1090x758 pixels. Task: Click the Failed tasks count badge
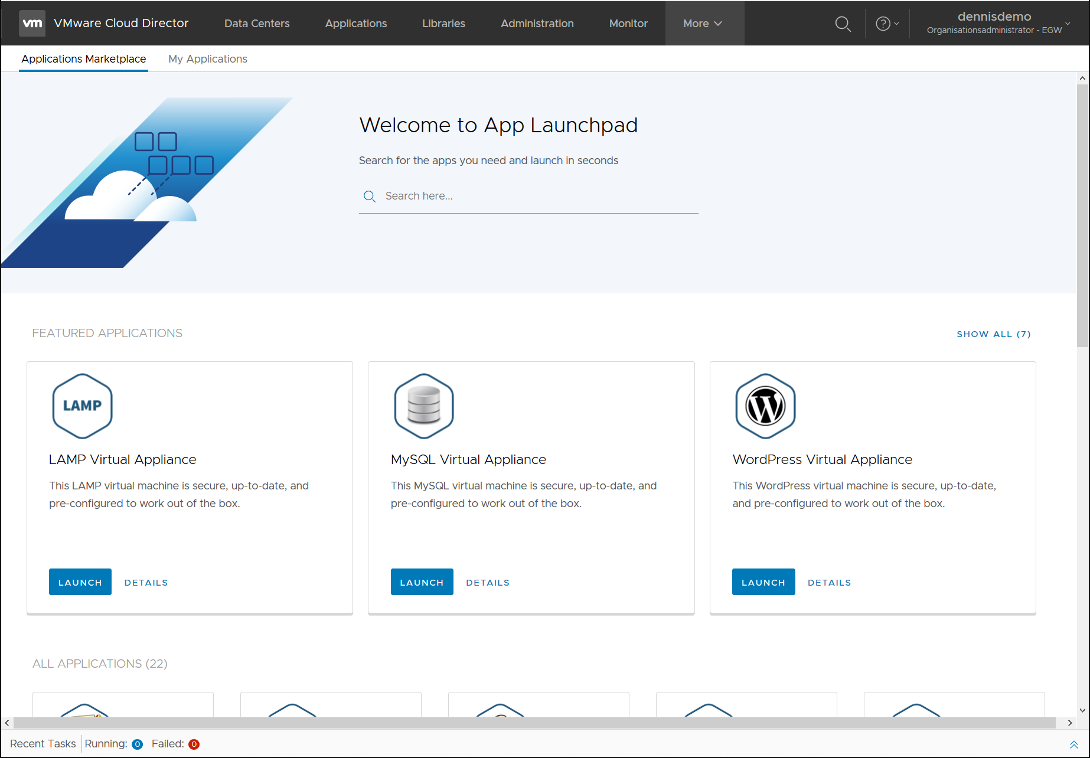click(x=194, y=744)
